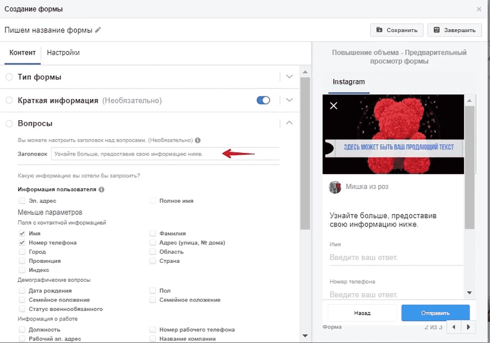Click Номер телефона answer field in preview

pos(396,294)
